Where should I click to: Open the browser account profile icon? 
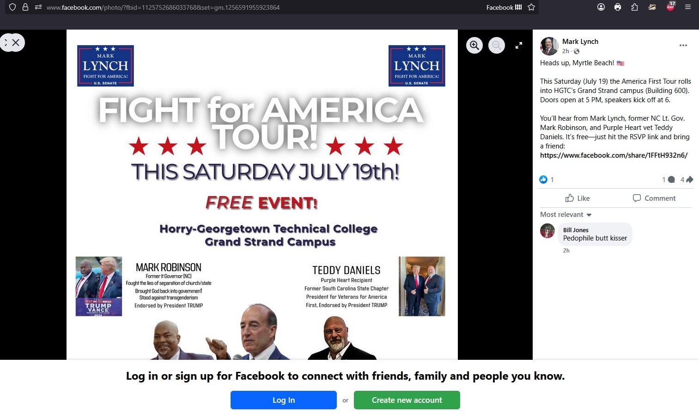pyautogui.click(x=601, y=7)
